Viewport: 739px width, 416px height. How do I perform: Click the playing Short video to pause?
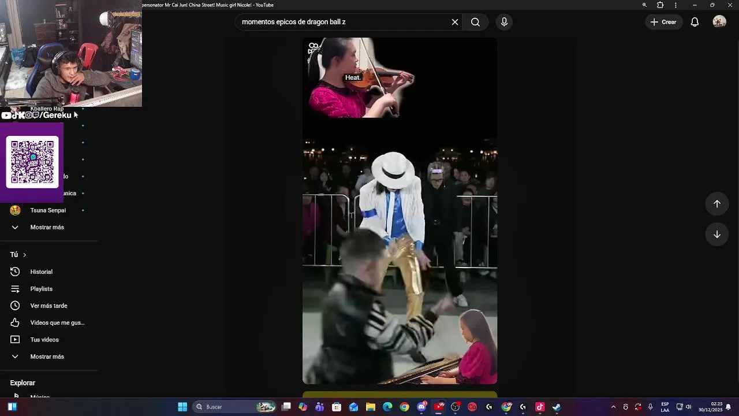click(400, 211)
